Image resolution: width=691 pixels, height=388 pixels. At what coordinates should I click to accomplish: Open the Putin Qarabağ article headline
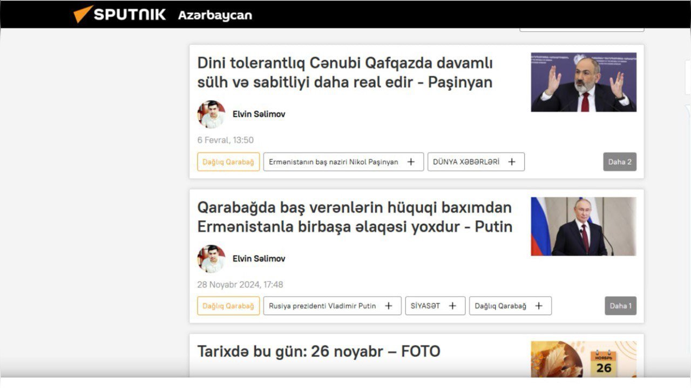[x=354, y=217]
